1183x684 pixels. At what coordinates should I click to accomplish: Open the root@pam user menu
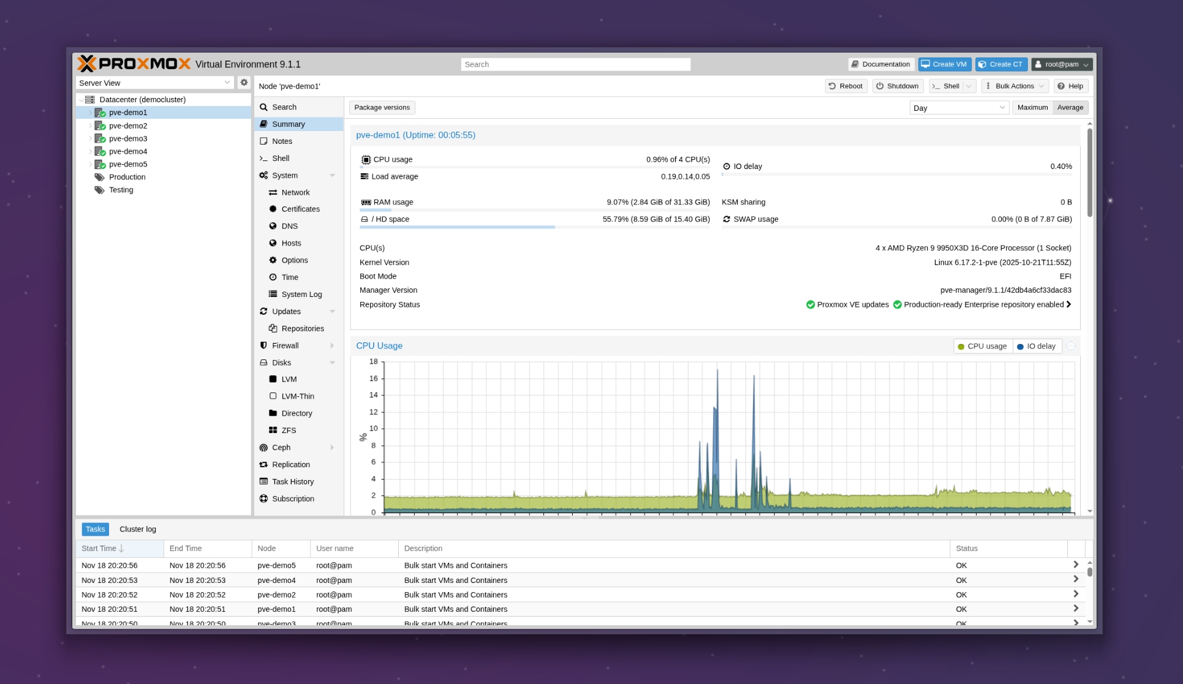[1062, 64]
